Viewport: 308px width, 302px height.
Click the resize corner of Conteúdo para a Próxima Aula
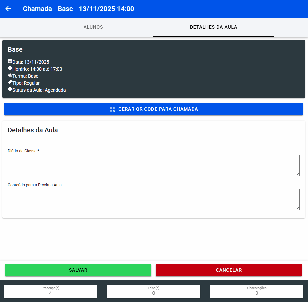(x=298, y=208)
